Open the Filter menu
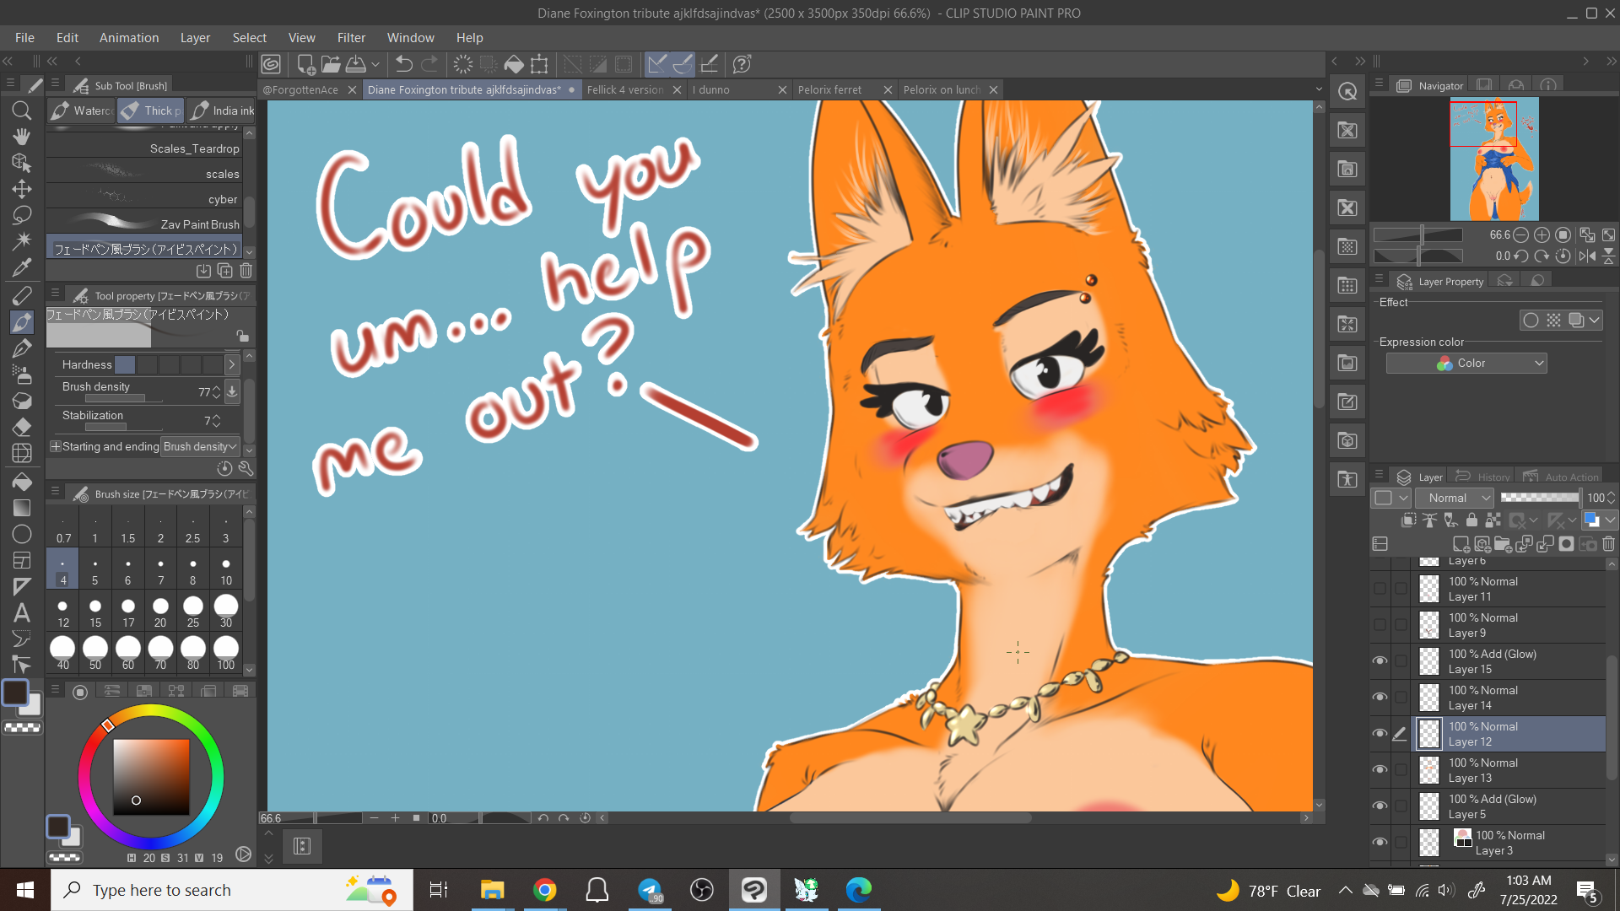Screen dimensions: 1620x911 point(351,38)
